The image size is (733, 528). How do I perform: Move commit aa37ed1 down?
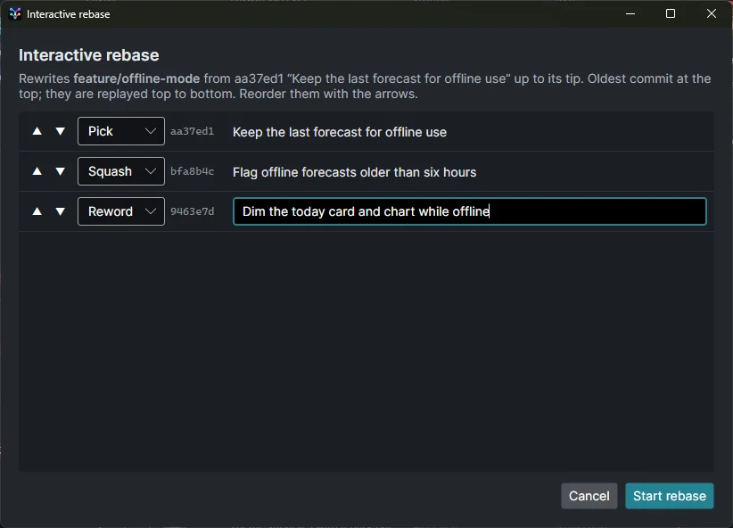[61, 131]
